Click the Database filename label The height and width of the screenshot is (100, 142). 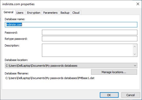click(16, 73)
